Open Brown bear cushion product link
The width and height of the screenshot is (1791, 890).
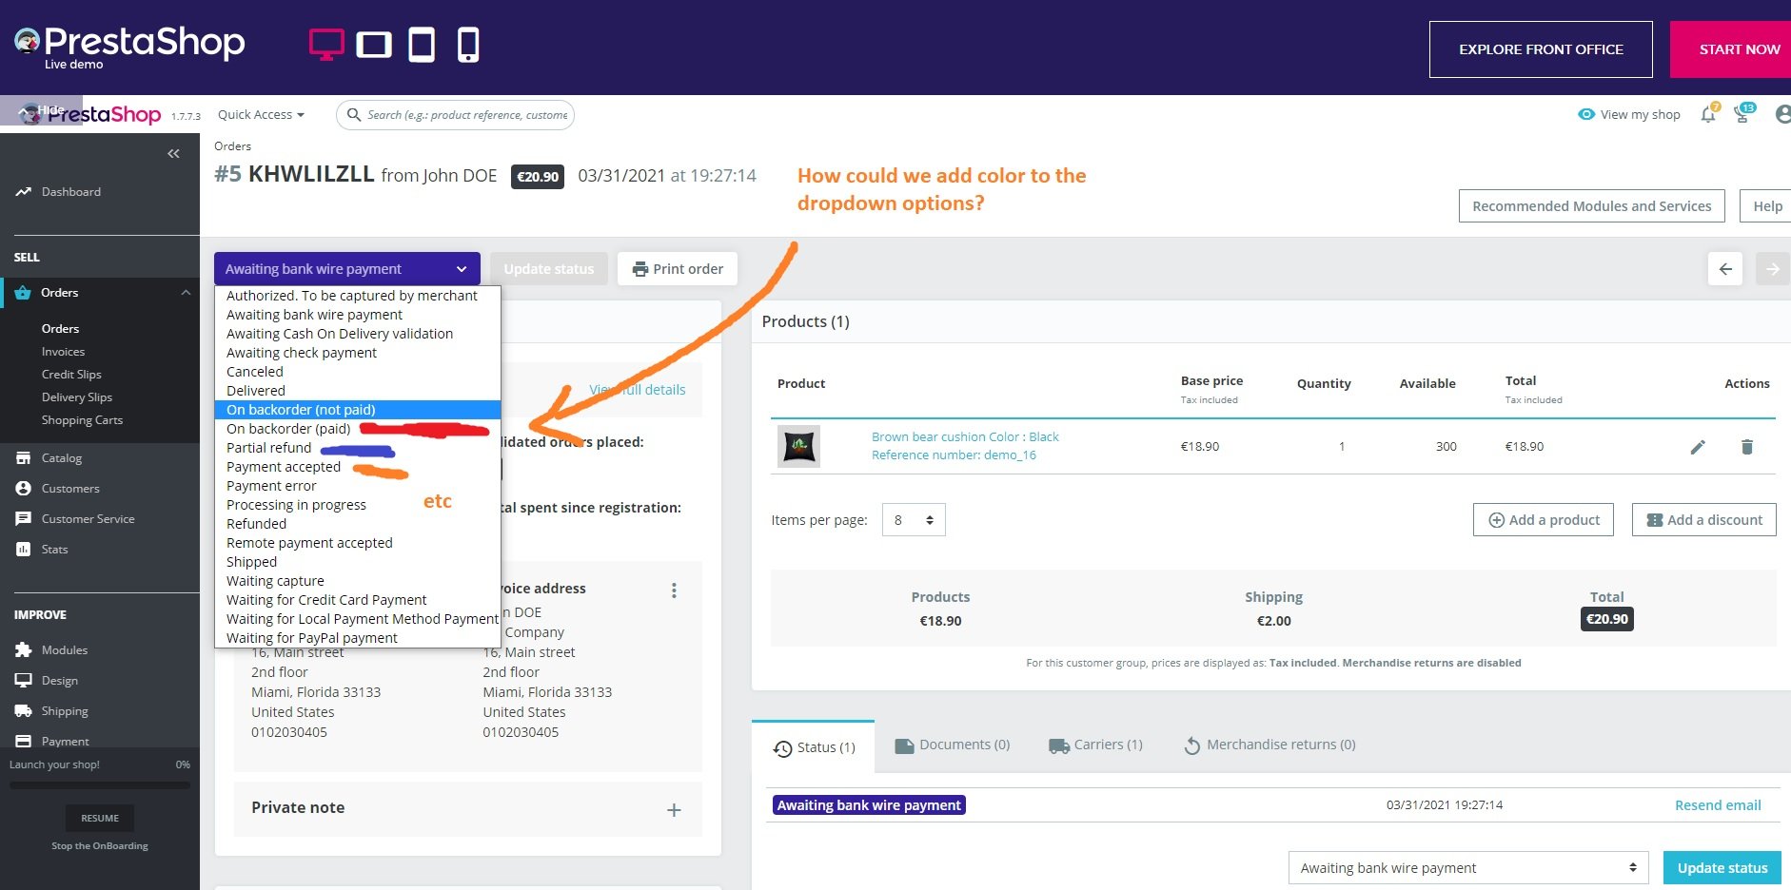[x=965, y=446]
